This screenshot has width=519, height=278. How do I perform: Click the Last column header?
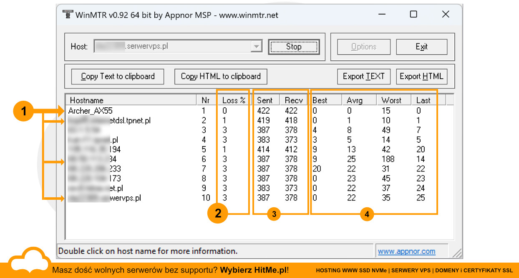(x=428, y=100)
